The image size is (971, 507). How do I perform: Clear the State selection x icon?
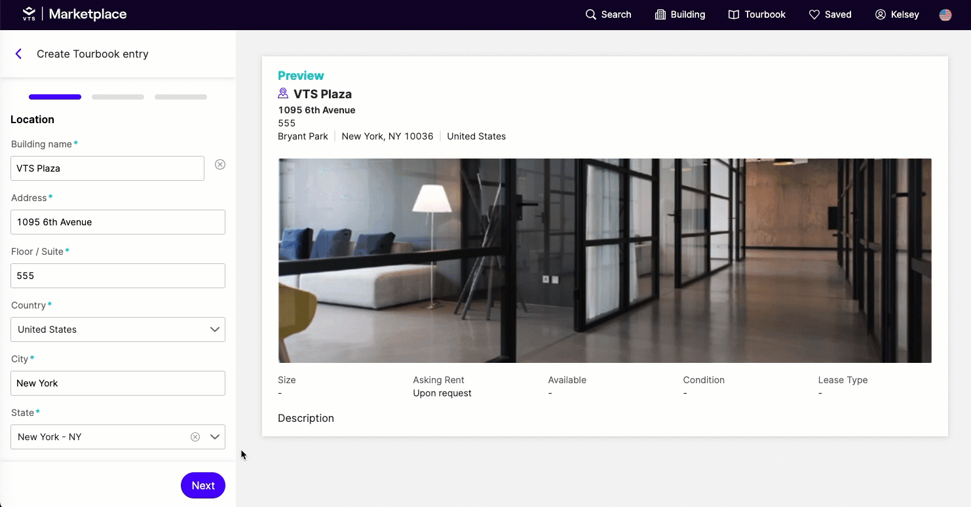click(195, 437)
